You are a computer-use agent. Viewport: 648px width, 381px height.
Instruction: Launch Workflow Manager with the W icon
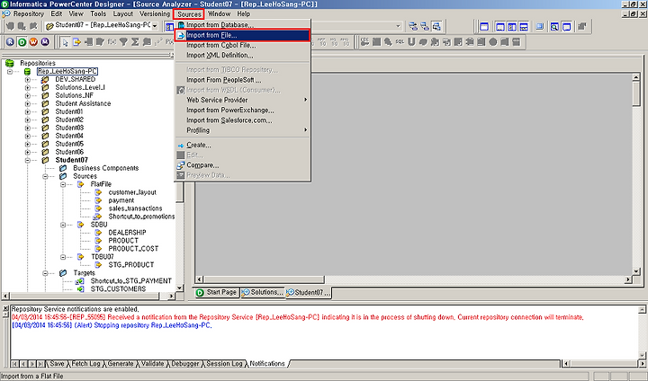33,42
